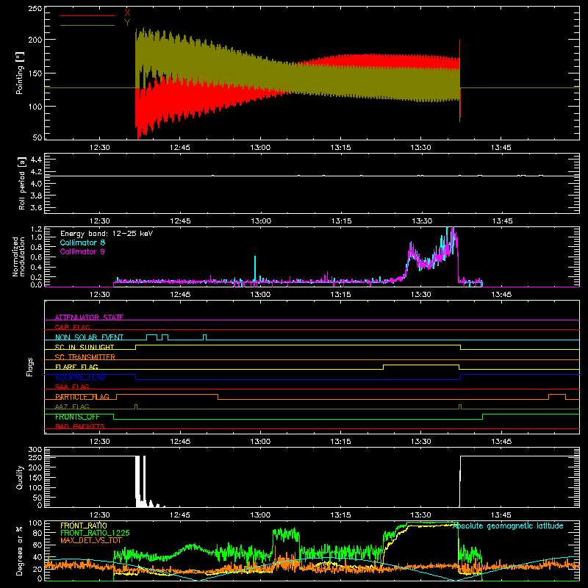
Task: Click the 'Quality' axis title
Action: click(20, 477)
